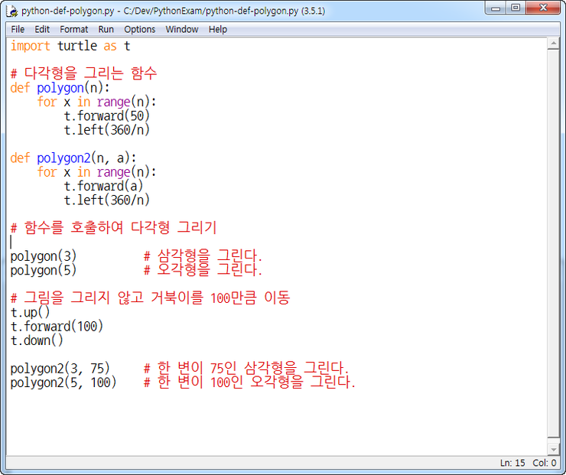Minimize the IDLE editor window
The height and width of the screenshot is (475, 566).
[498, 9]
